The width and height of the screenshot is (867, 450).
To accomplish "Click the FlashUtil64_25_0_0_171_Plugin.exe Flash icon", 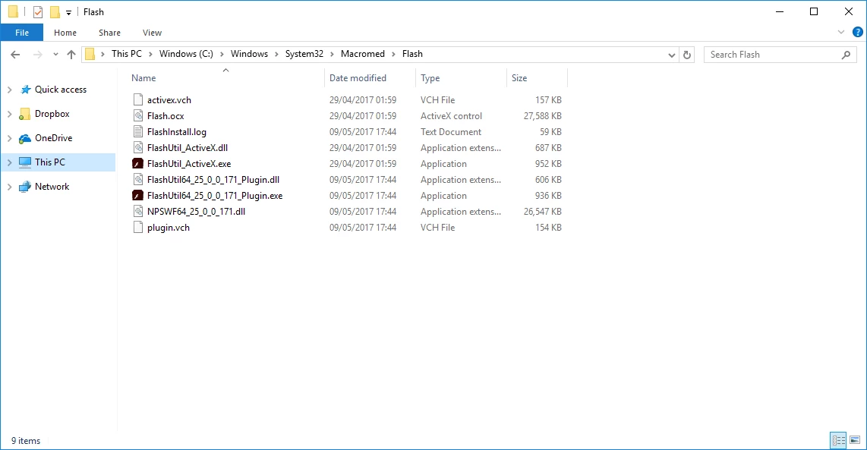I will point(137,195).
